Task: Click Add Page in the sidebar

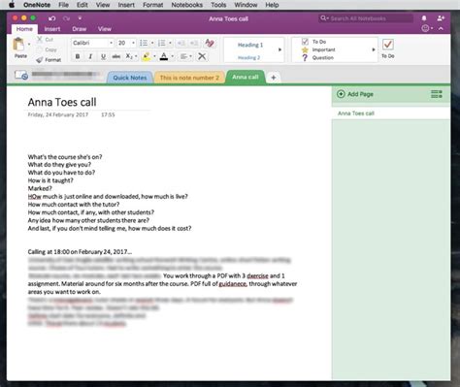Action: click(x=355, y=94)
